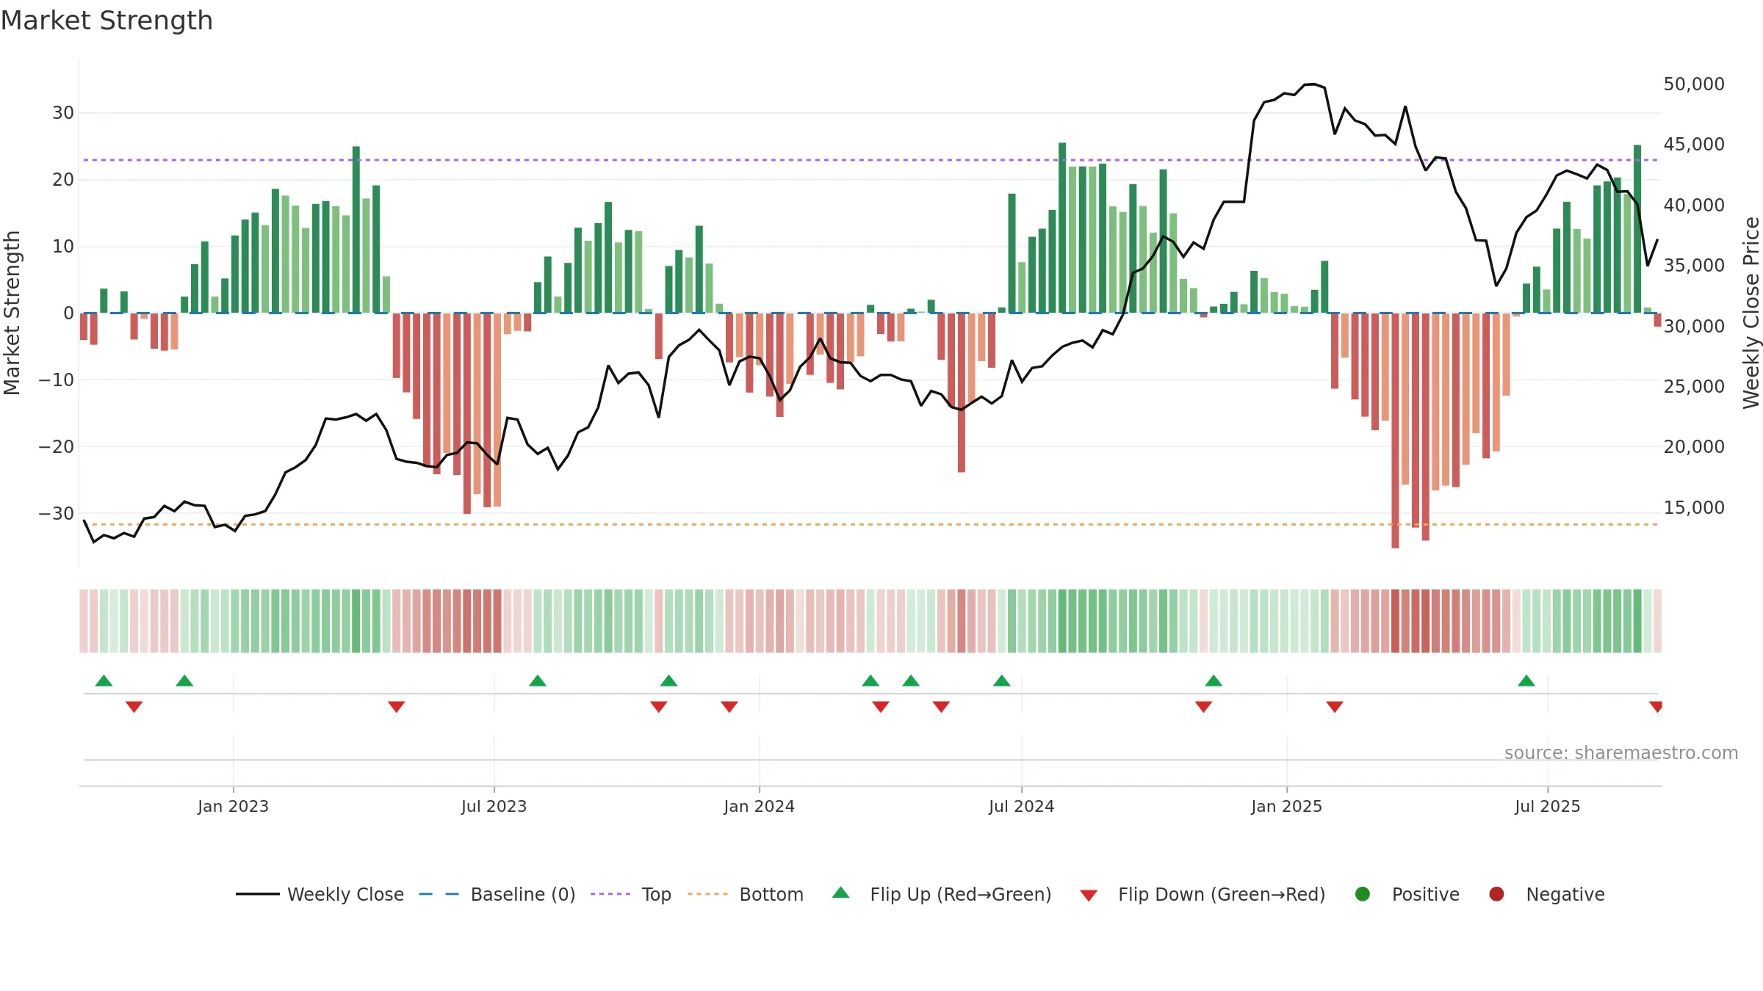Click the last red flip-down marker at far right

[x=1656, y=706]
